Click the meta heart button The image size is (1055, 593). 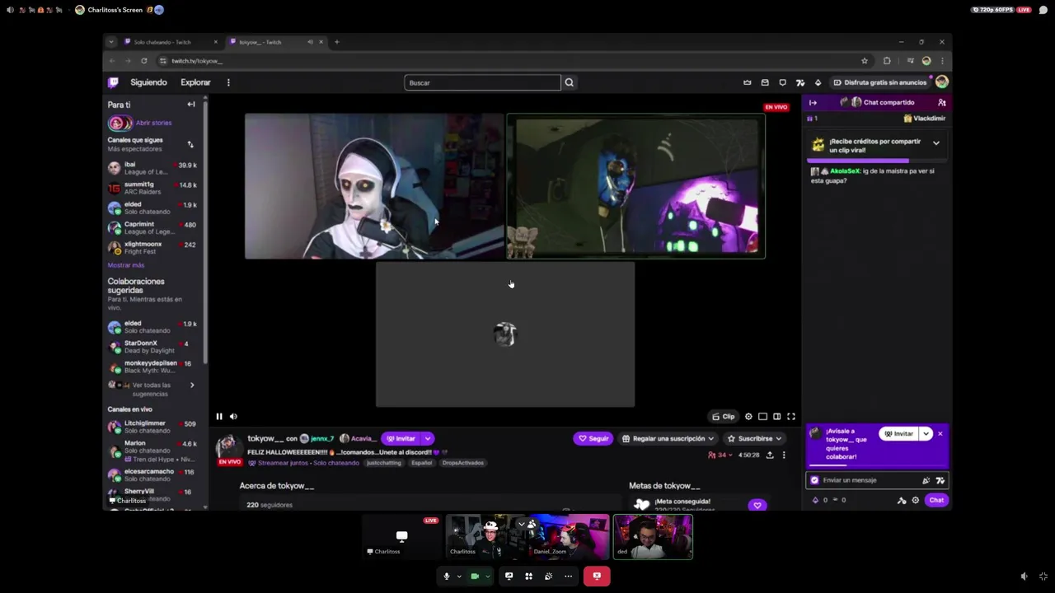tap(757, 505)
